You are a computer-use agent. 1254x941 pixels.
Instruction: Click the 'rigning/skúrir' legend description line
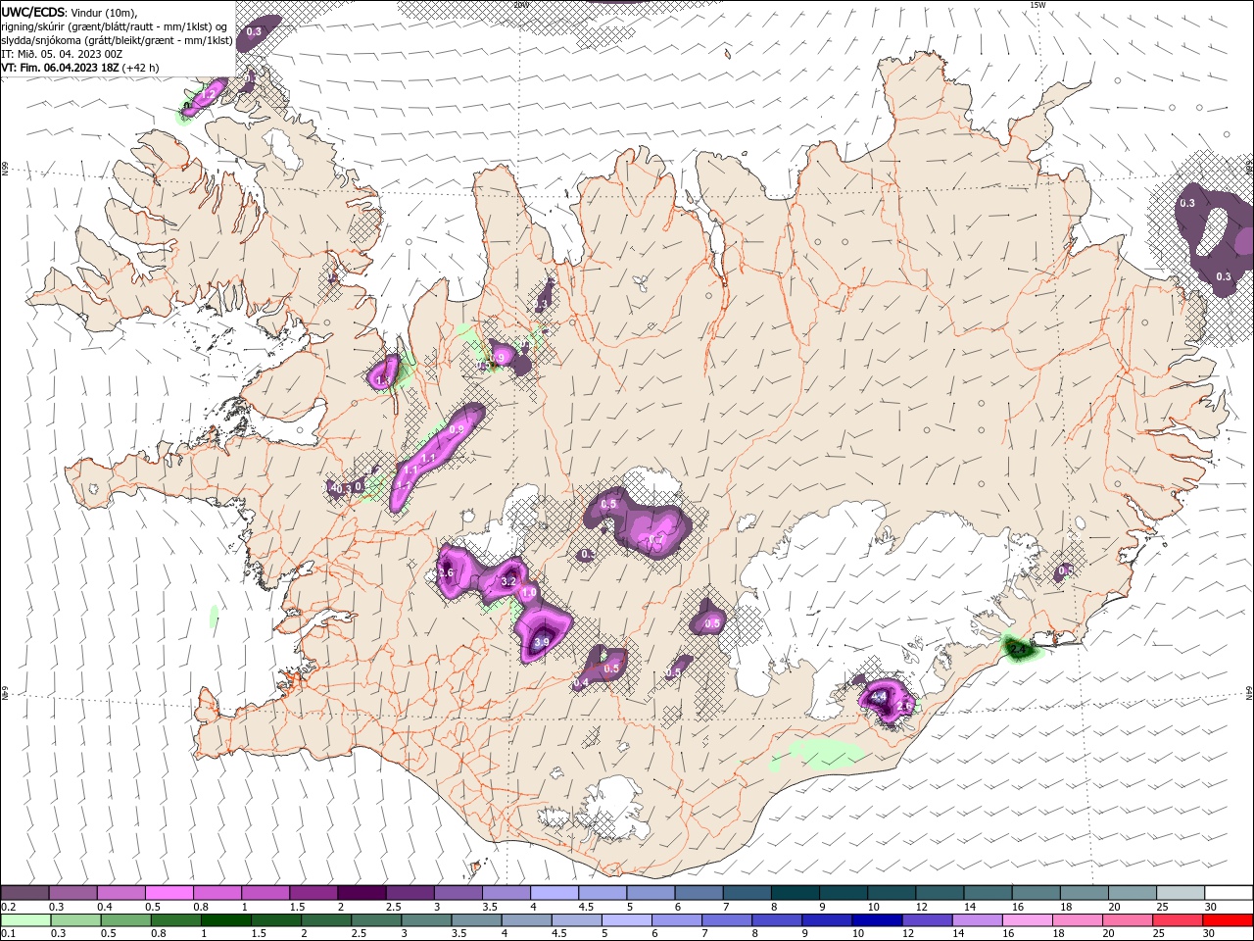(x=114, y=26)
